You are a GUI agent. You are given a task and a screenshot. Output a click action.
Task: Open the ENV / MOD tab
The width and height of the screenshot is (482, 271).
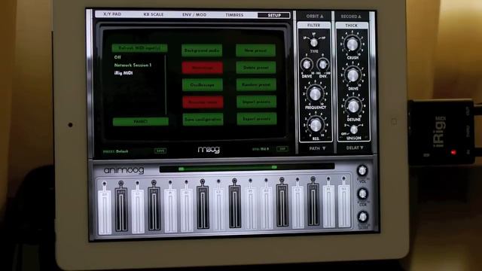194,15
